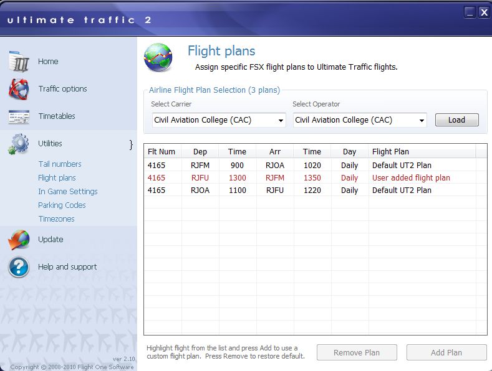Click the 1350 arrival time cell

[x=312, y=178]
